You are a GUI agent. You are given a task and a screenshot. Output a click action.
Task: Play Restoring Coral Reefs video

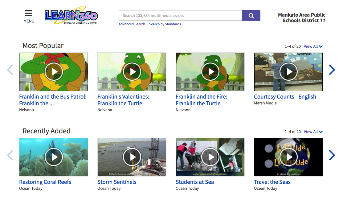pyautogui.click(x=54, y=157)
